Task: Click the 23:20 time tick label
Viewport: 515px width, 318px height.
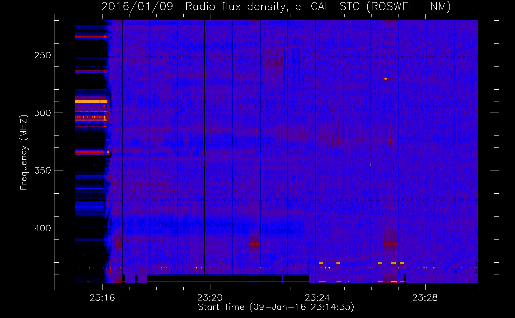Action: click(x=210, y=298)
